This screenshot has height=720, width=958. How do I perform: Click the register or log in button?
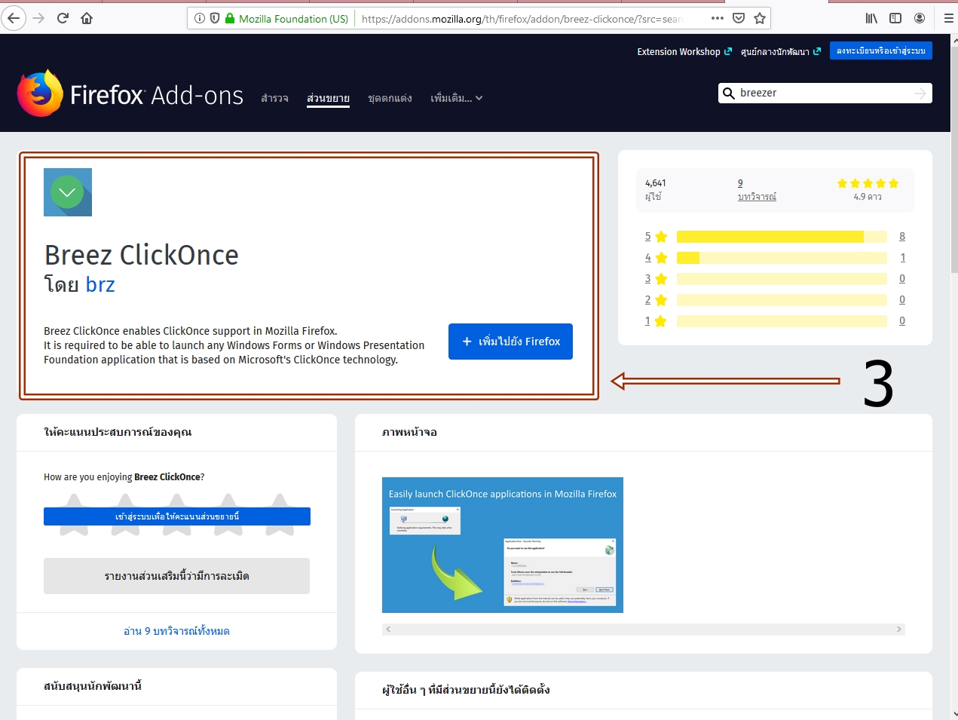coord(881,51)
